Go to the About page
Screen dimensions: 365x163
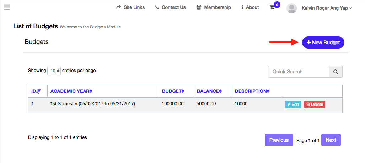pos(250,7)
